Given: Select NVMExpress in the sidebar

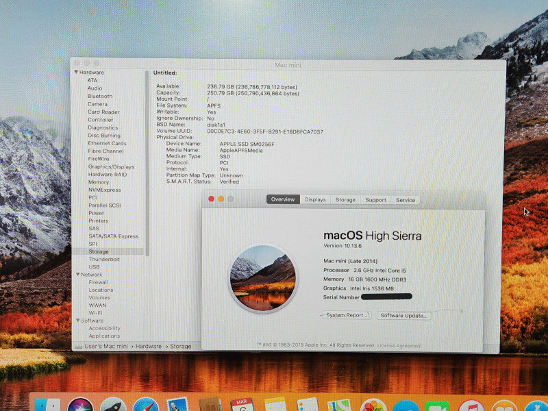Looking at the screenshot, I should coord(105,190).
